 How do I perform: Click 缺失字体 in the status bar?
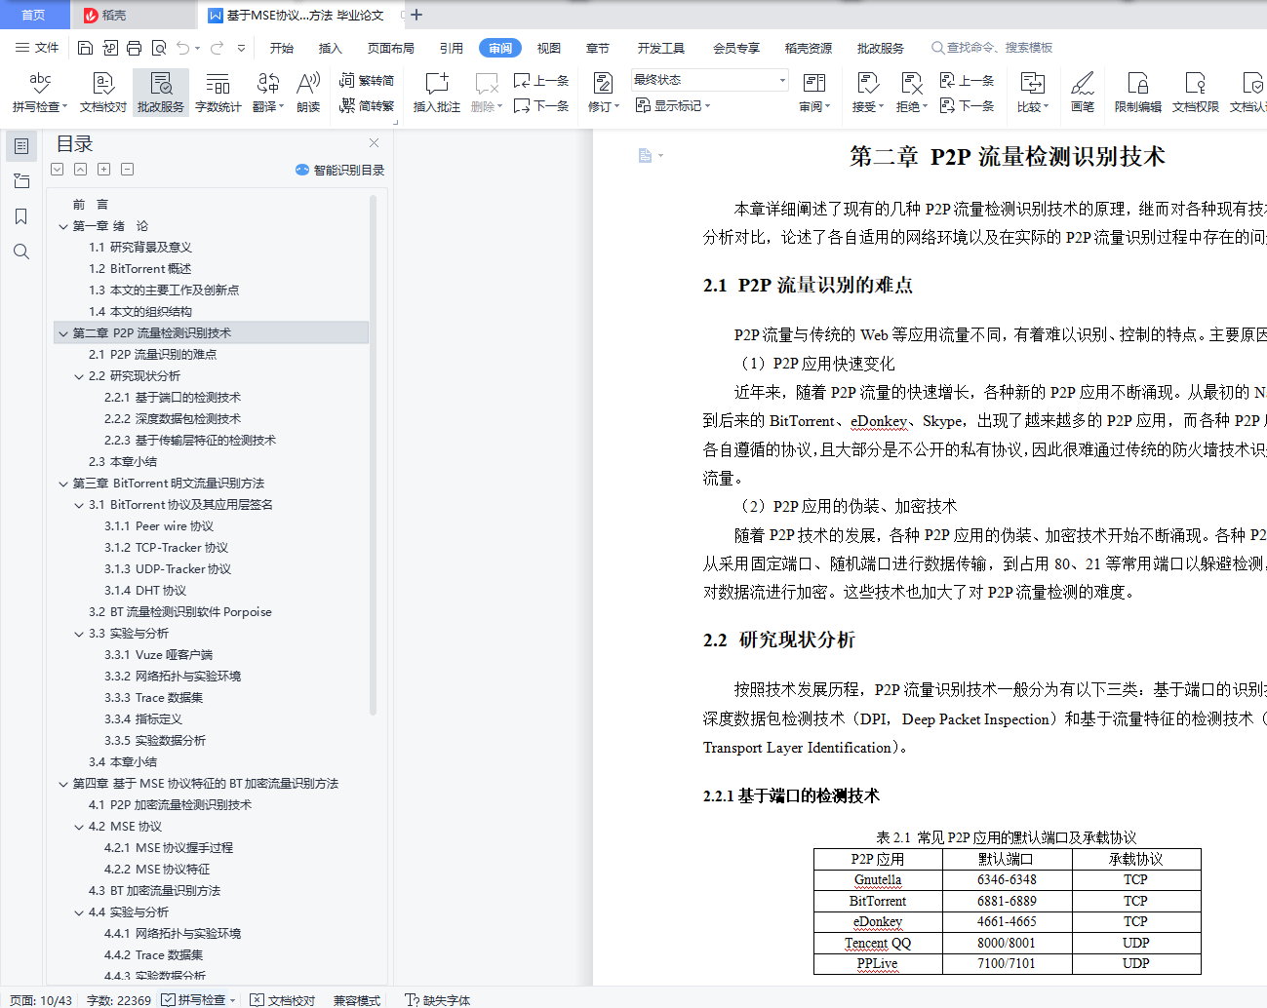point(438,1000)
